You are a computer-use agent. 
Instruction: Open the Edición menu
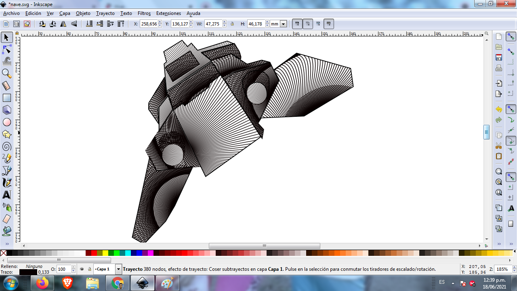[x=33, y=13]
